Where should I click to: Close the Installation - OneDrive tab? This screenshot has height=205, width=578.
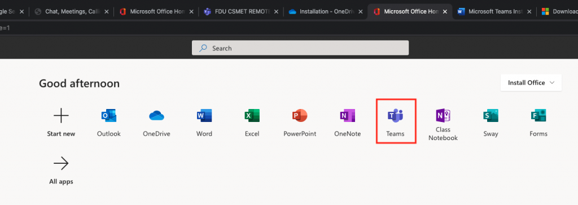click(x=361, y=11)
